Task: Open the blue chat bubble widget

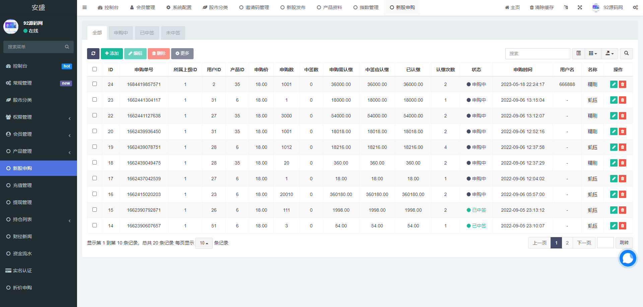Action: point(628,259)
